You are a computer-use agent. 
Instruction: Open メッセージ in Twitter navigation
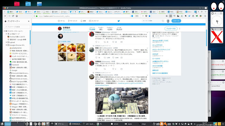94,21
